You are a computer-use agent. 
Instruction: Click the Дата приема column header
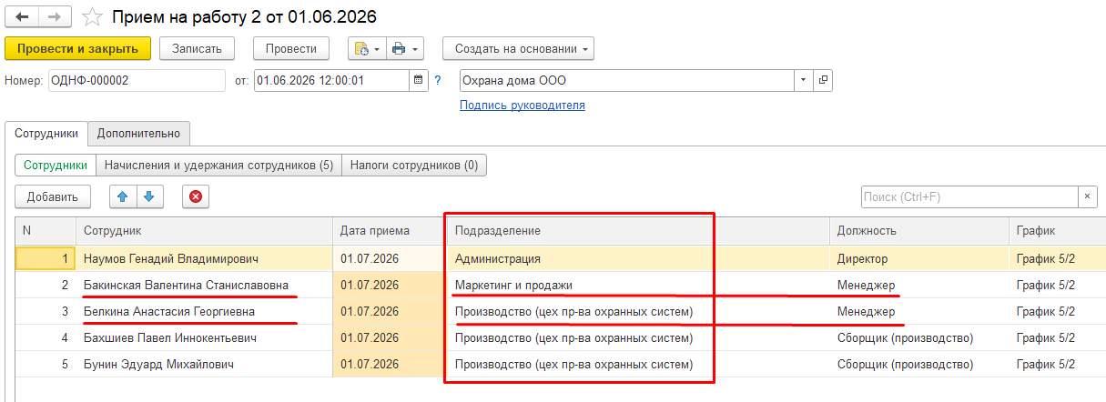[389, 231]
